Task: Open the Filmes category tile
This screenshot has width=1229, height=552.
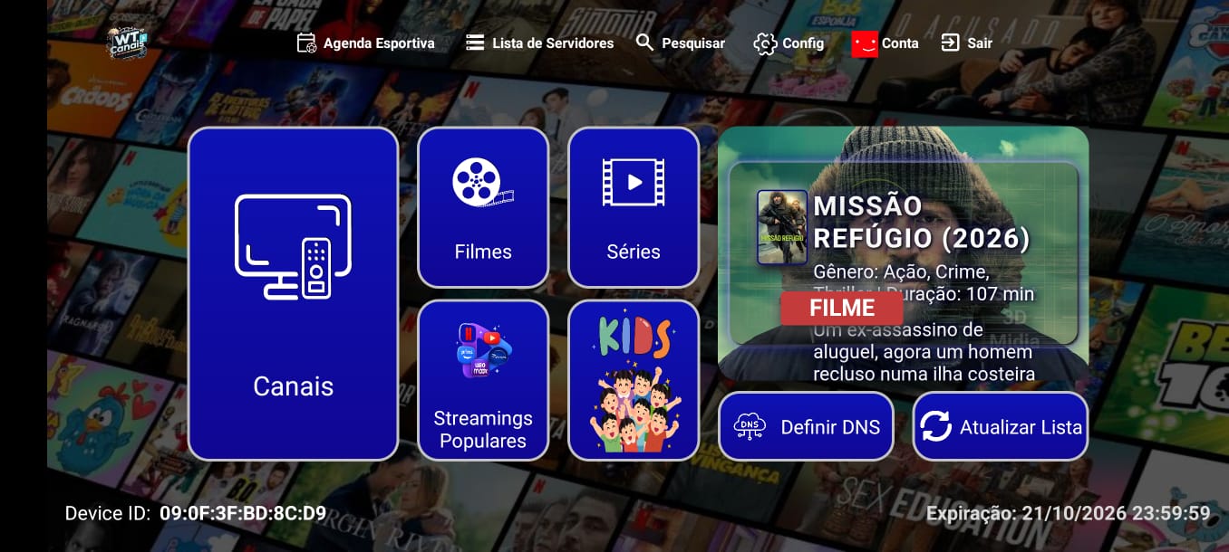Action: tap(483, 207)
